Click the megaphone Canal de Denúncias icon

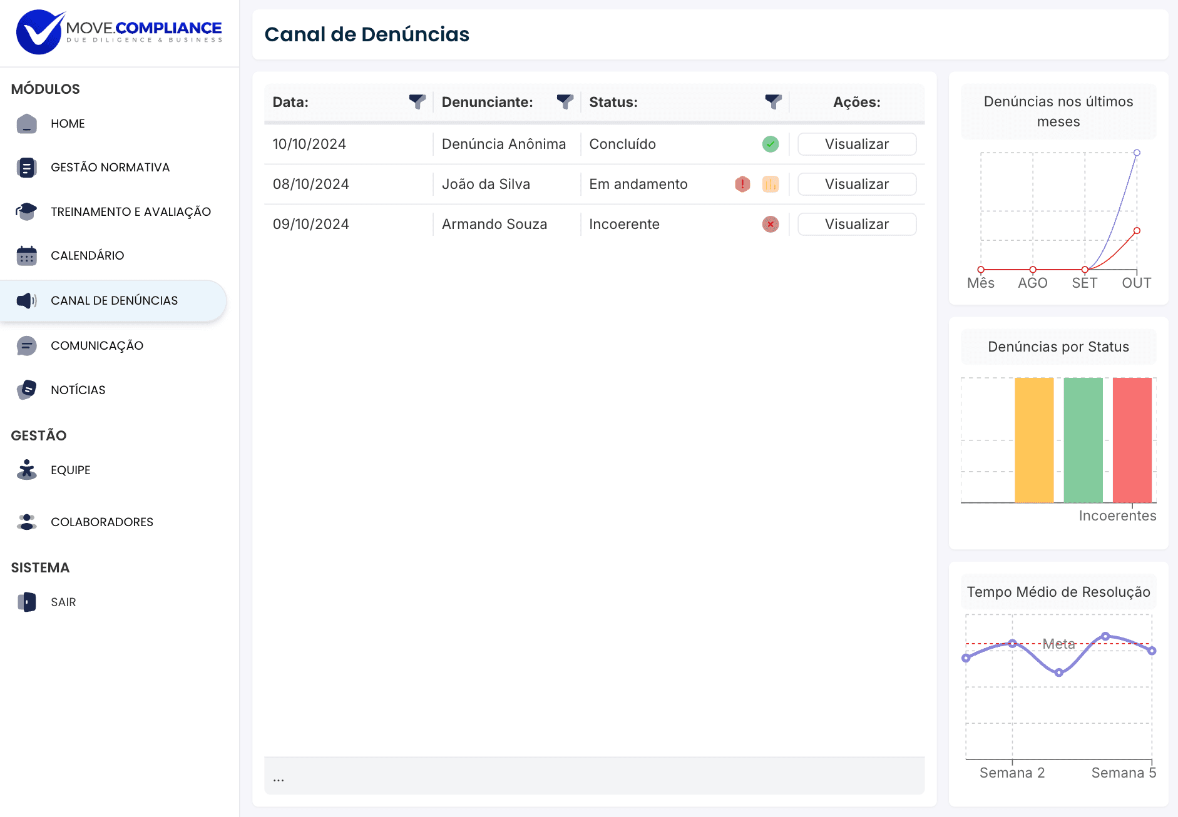(26, 301)
